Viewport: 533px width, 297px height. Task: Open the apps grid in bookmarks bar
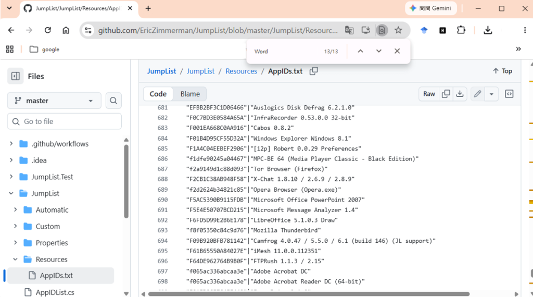pyautogui.click(x=10, y=49)
